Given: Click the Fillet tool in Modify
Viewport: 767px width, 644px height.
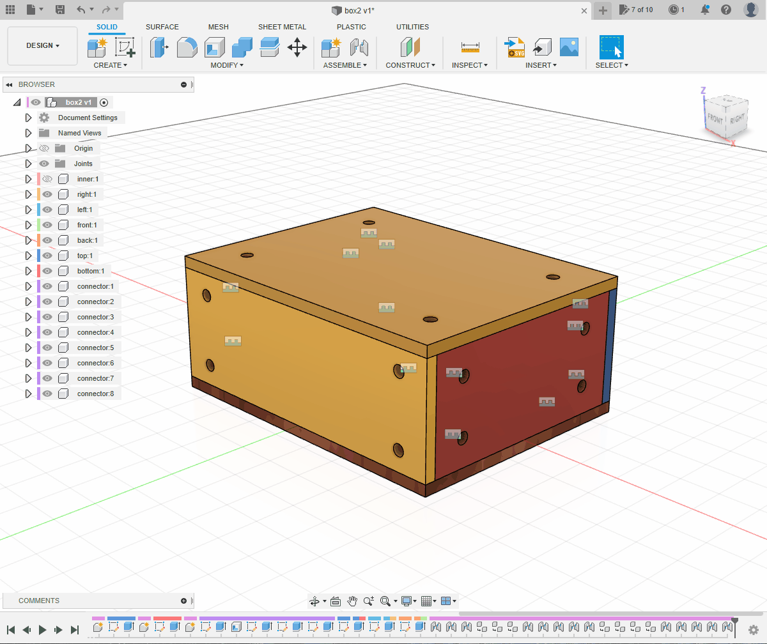Looking at the screenshot, I should click(x=187, y=47).
